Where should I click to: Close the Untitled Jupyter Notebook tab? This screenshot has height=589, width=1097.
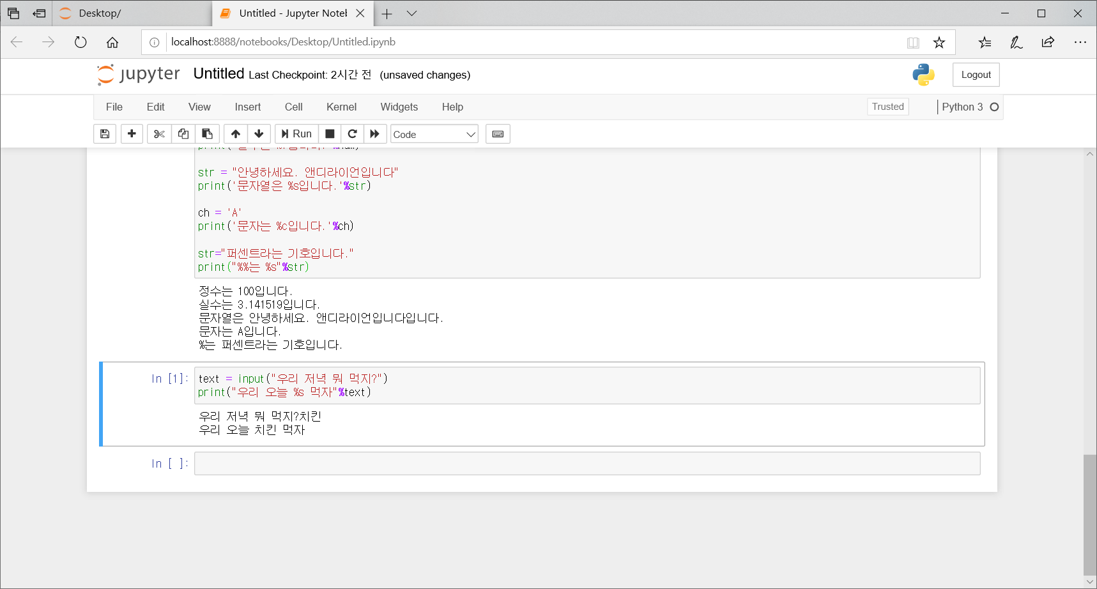[x=360, y=13]
